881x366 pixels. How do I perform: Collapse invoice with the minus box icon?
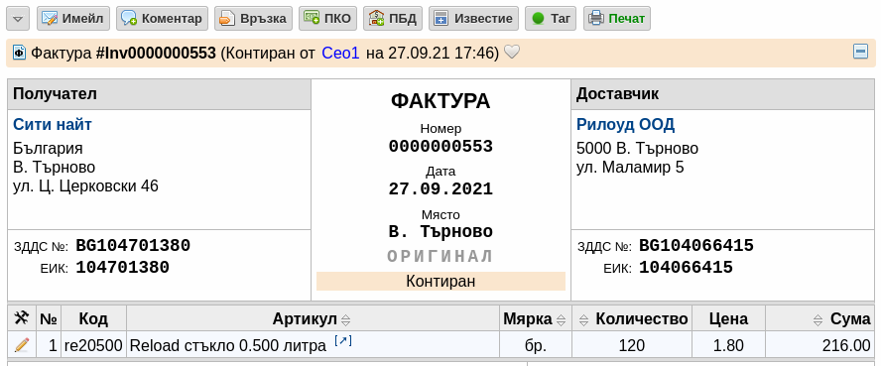point(860,52)
